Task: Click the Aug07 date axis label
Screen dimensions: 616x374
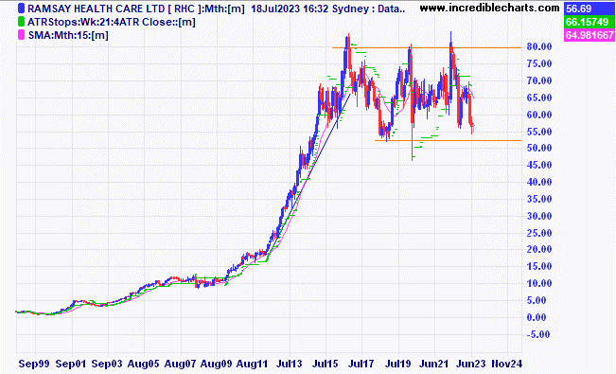Action: click(180, 364)
